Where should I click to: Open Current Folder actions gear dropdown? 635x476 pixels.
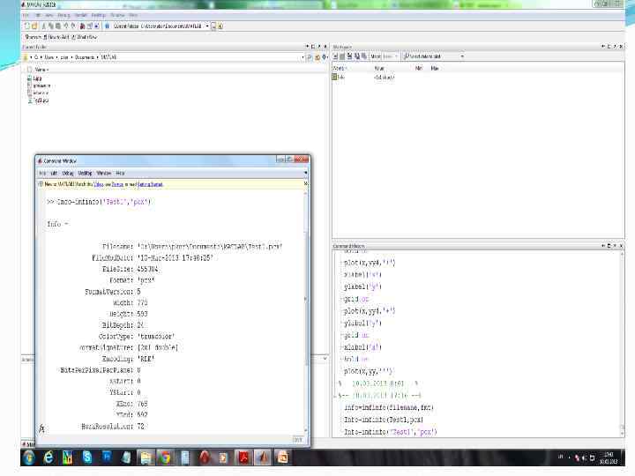324,57
